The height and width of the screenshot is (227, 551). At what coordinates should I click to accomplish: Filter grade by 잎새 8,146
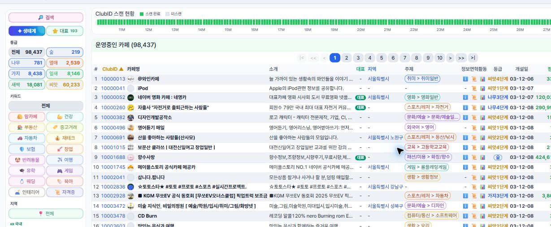(x=65, y=73)
